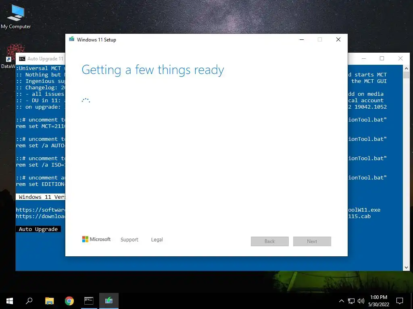Click "the MCT GUI" console text
The width and height of the screenshot is (413, 309).
pos(369,81)
